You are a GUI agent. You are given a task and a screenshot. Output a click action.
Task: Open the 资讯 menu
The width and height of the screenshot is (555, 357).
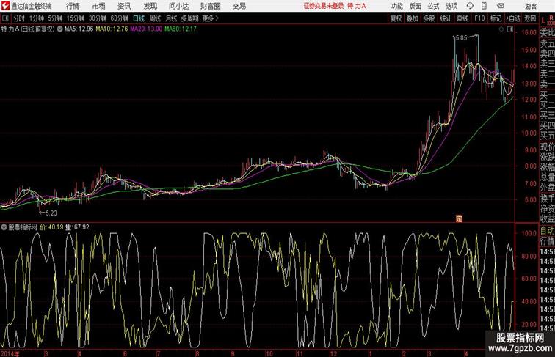tap(124, 6)
